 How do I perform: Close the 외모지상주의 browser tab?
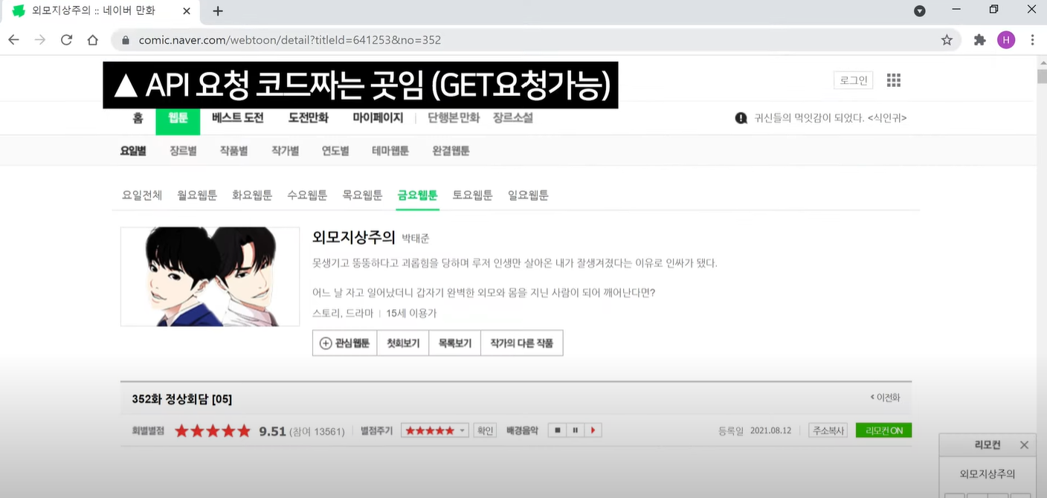tap(187, 11)
